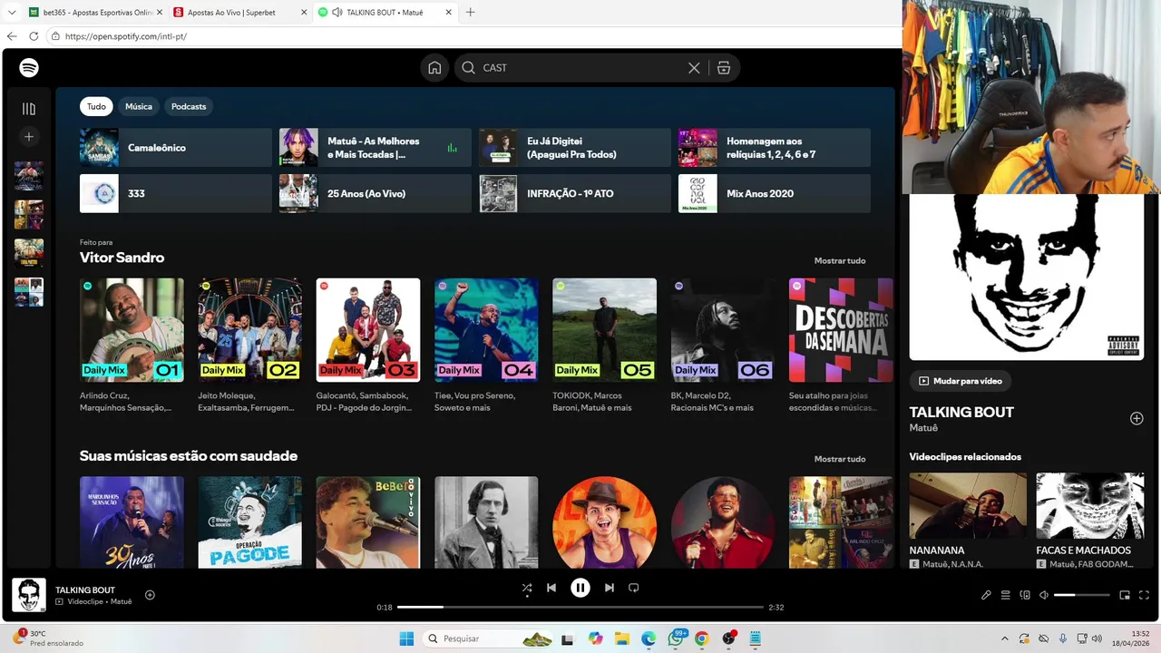
Task: Create a playlist with the plus icon
Action: [x=29, y=137]
